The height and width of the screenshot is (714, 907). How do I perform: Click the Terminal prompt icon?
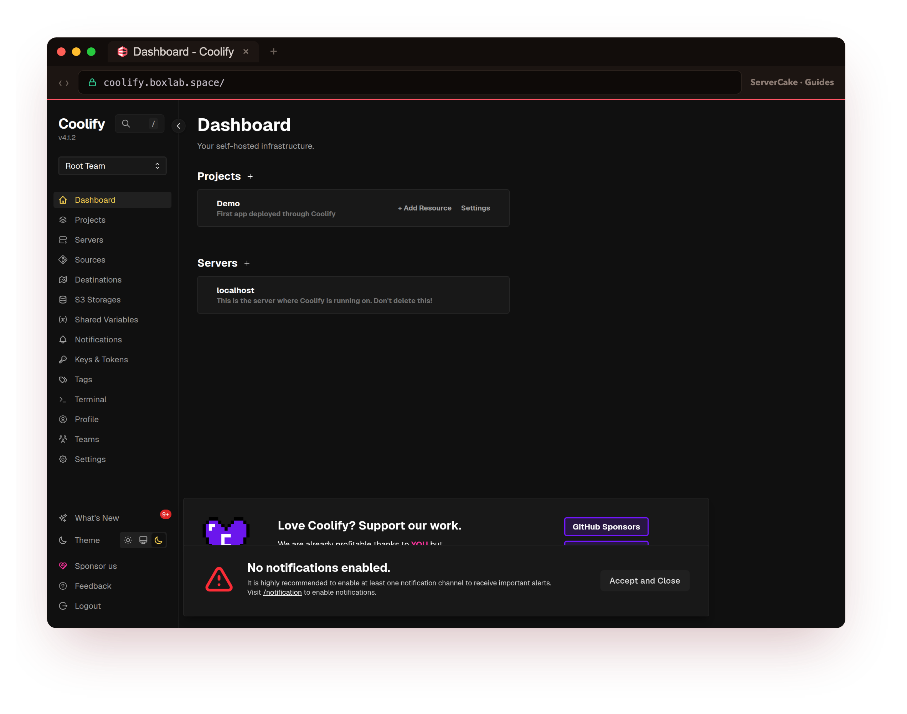63,400
